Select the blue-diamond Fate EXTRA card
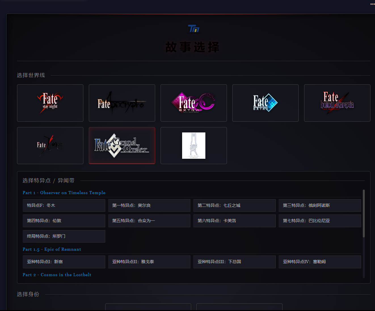The image size is (375, 311). point(266,103)
